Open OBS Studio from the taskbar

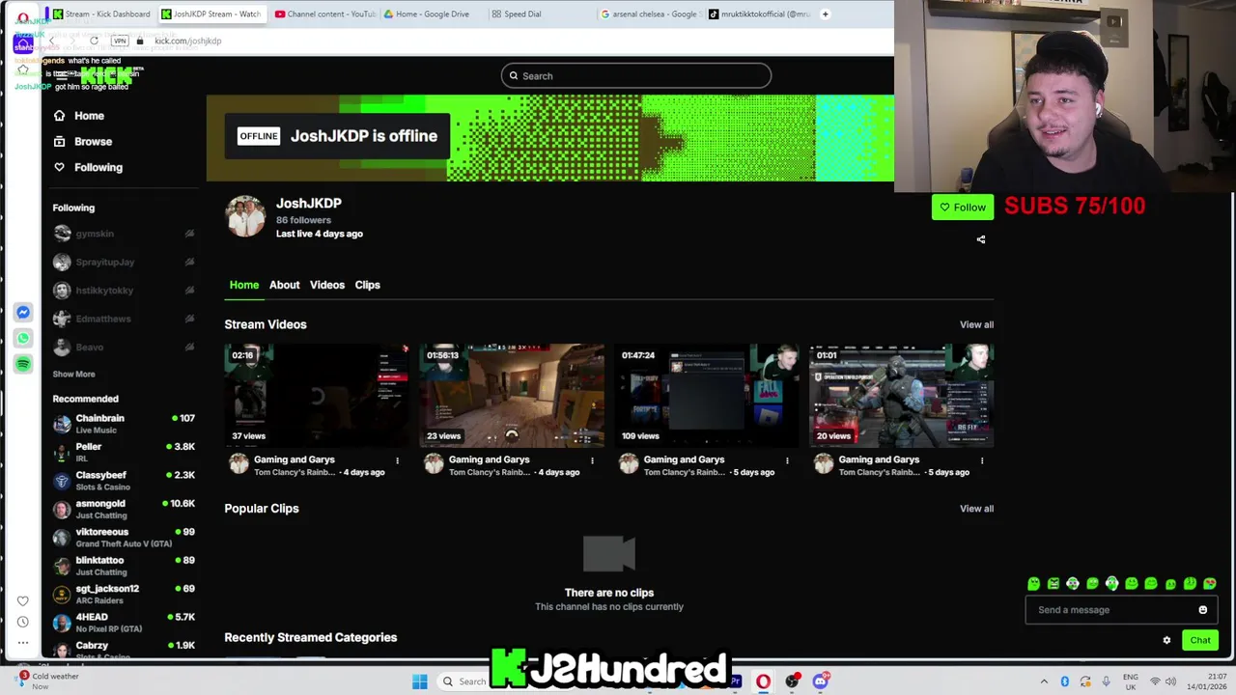coord(792,681)
